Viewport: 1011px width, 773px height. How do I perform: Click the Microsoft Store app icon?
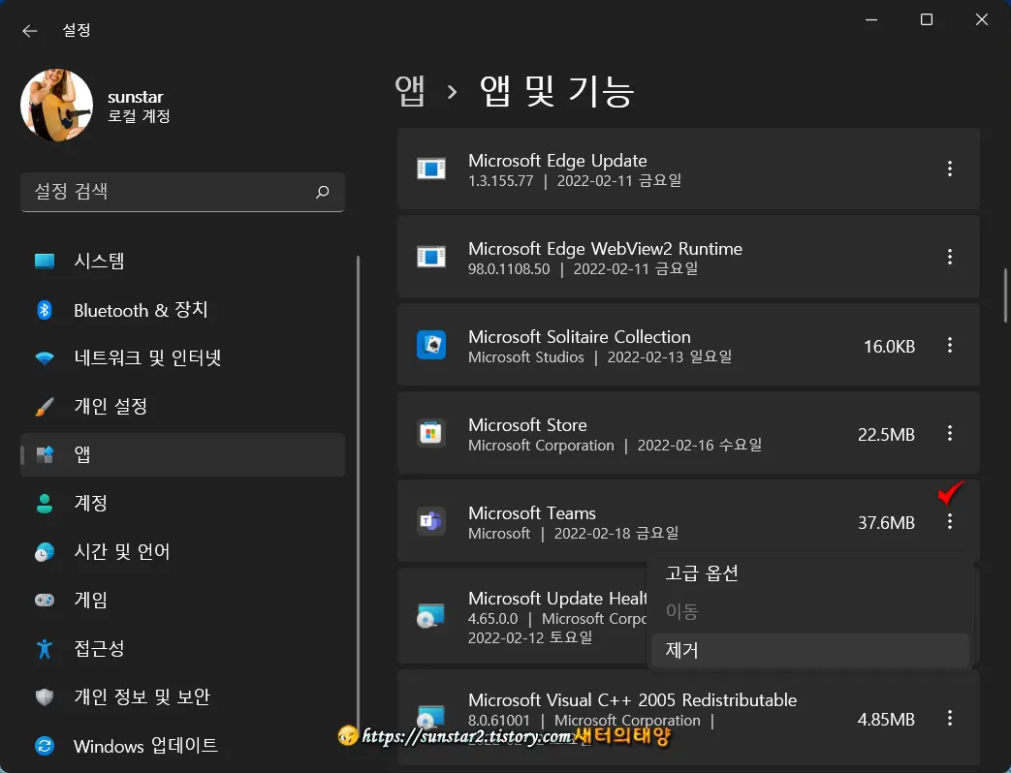(430, 434)
